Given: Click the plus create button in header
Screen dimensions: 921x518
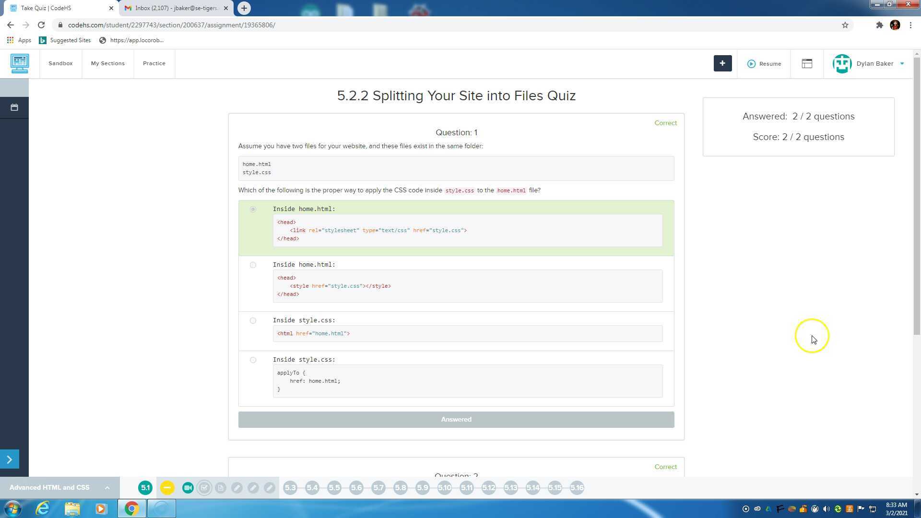Looking at the screenshot, I should click(722, 63).
